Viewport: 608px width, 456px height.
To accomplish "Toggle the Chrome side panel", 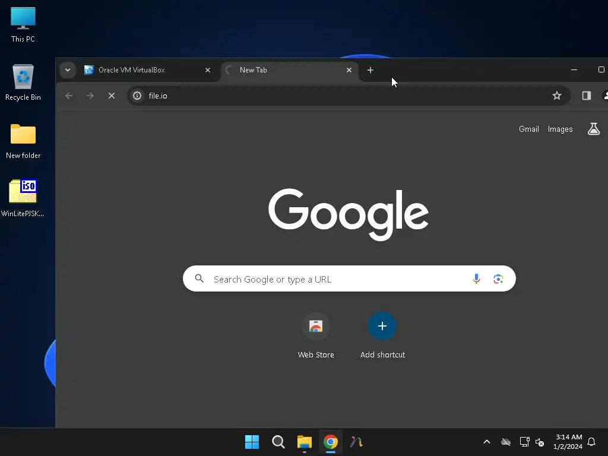I will (x=586, y=96).
